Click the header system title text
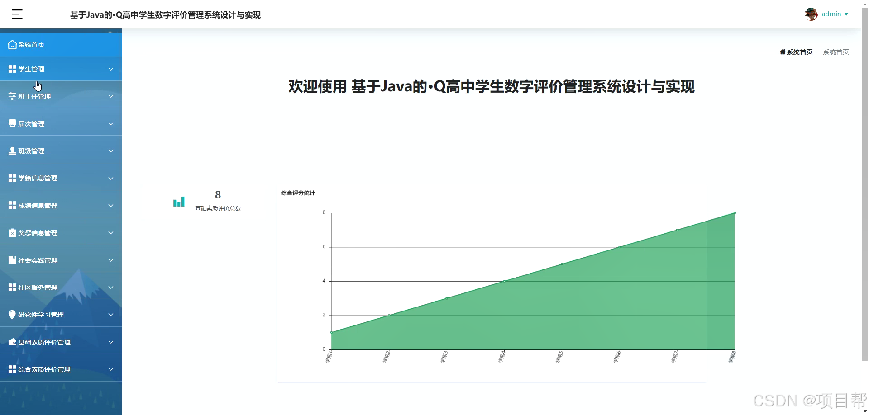The image size is (869, 415). coord(165,15)
